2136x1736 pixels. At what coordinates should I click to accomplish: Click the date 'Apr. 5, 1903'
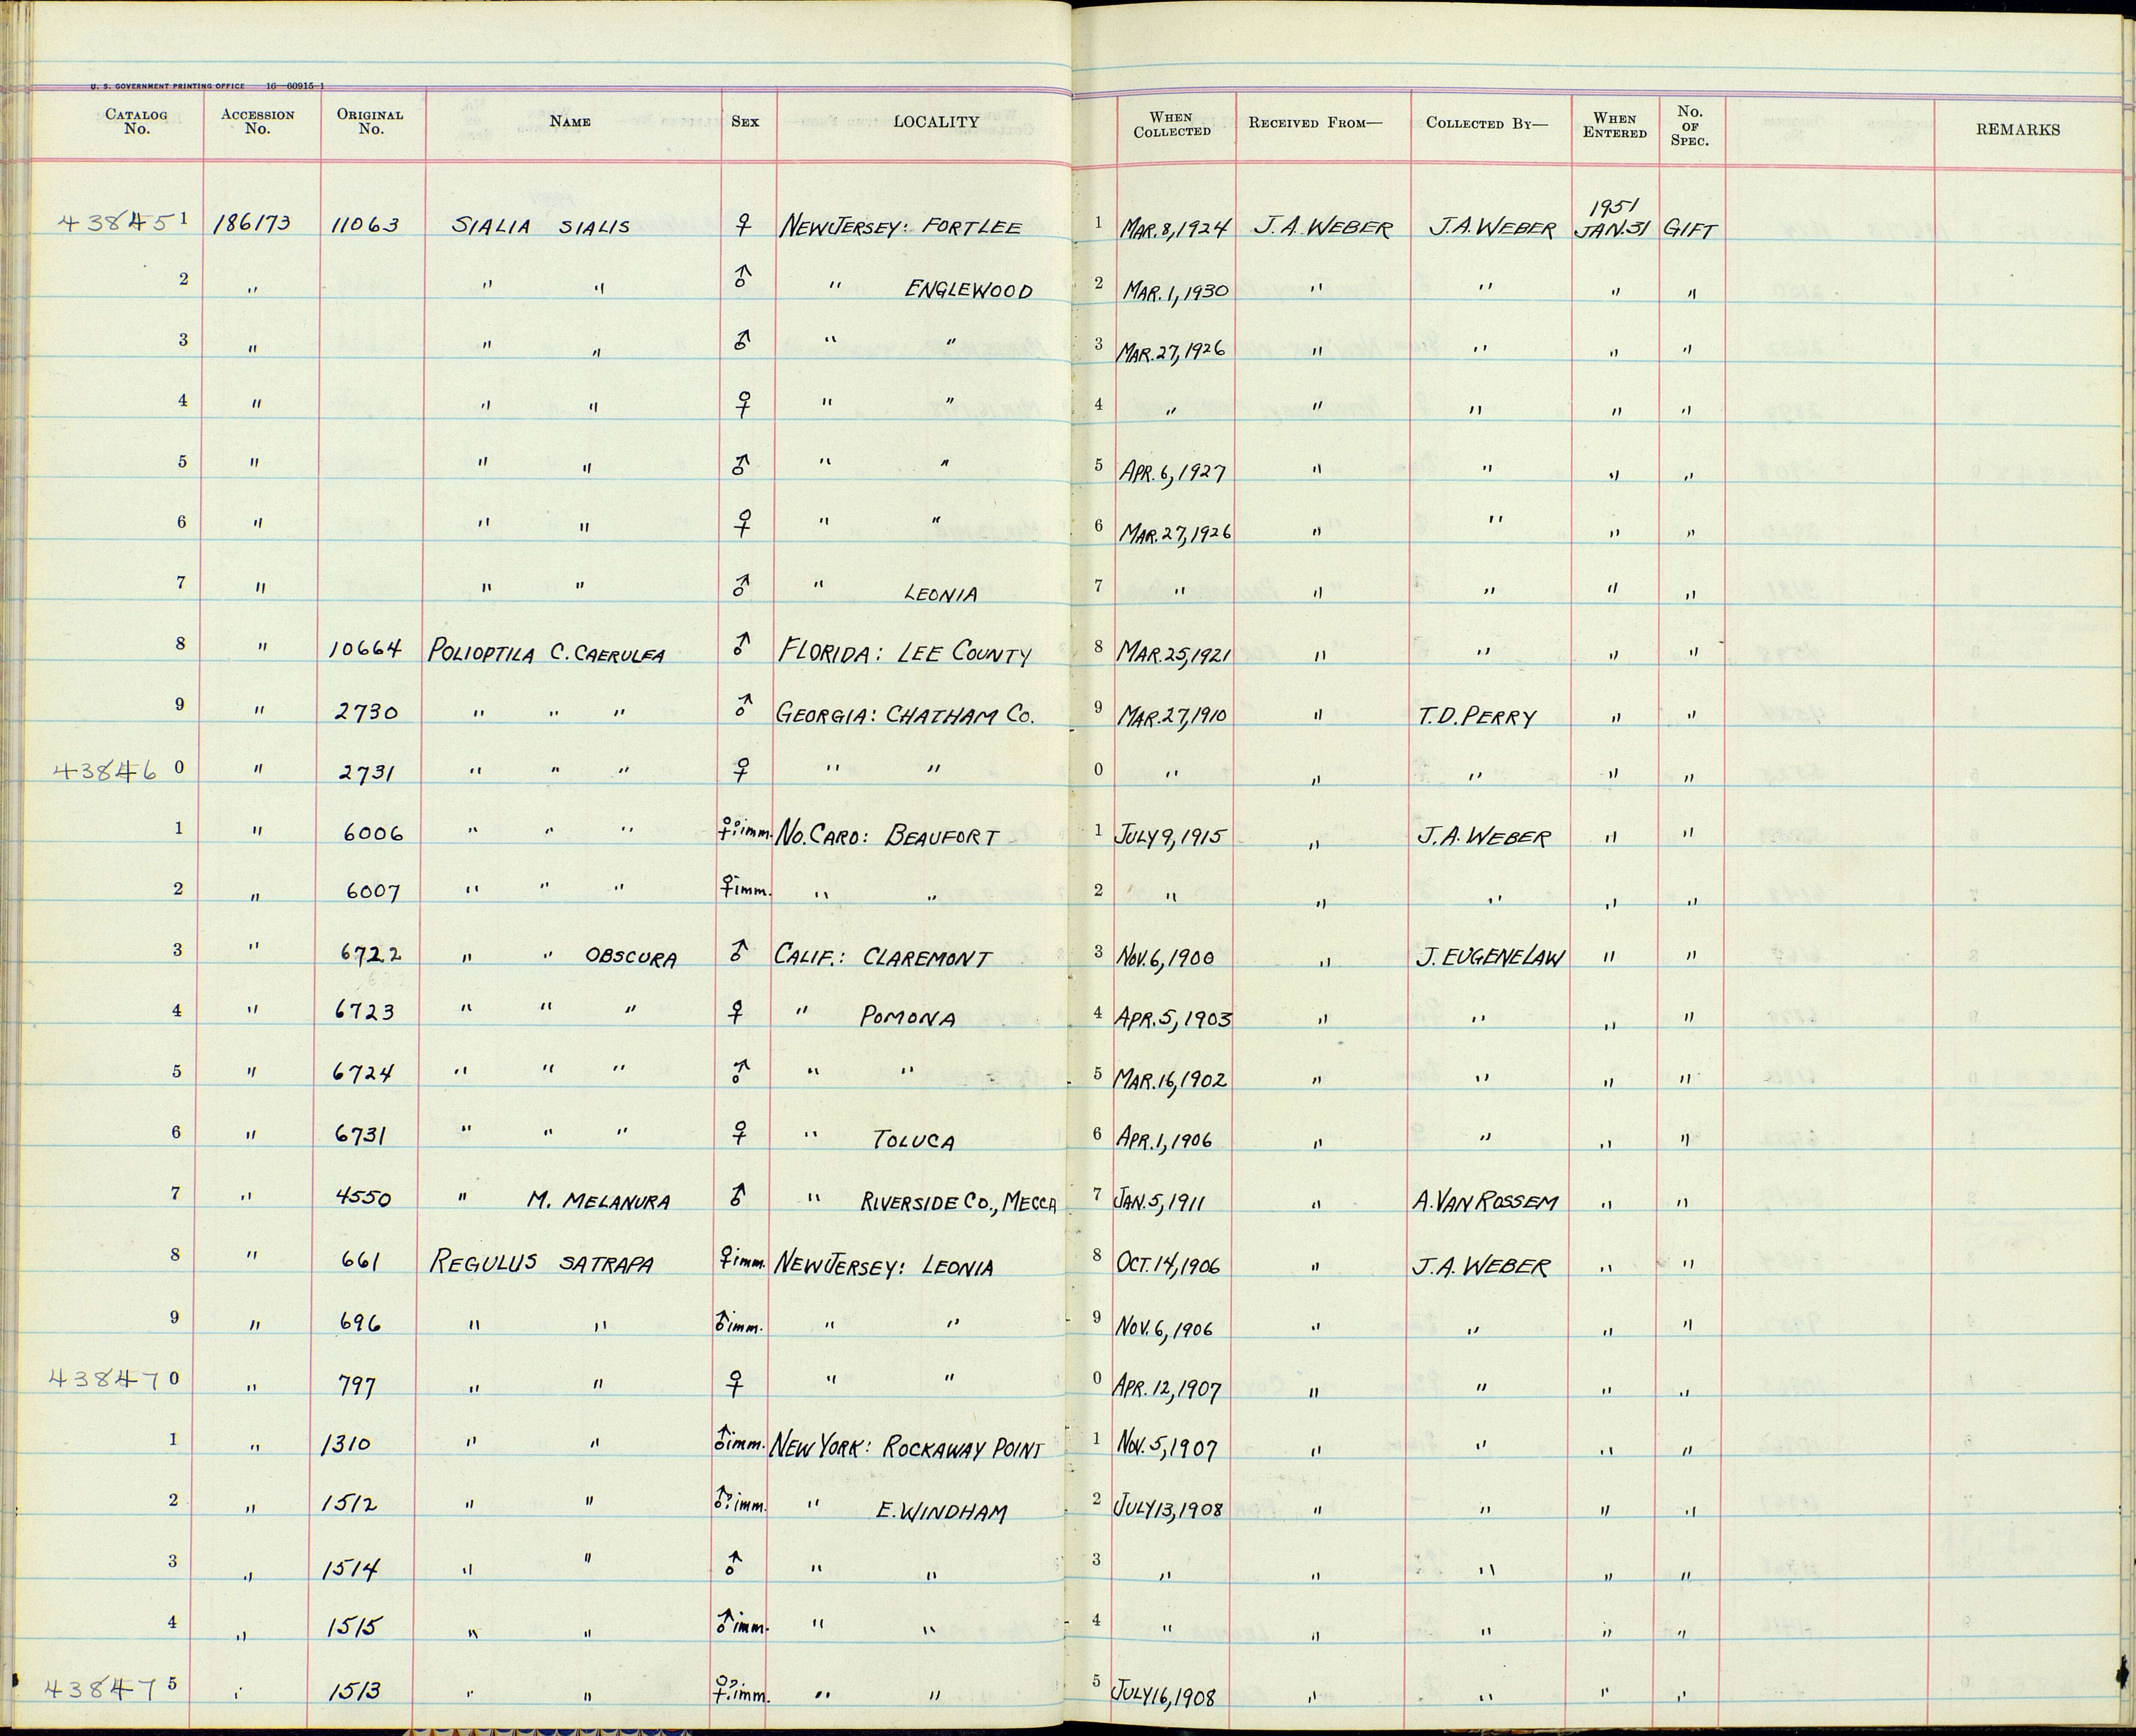1174,1019
